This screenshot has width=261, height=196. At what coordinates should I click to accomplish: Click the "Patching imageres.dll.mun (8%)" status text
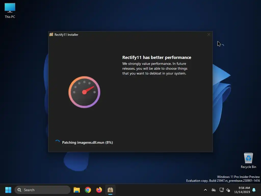[x=87, y=142]
